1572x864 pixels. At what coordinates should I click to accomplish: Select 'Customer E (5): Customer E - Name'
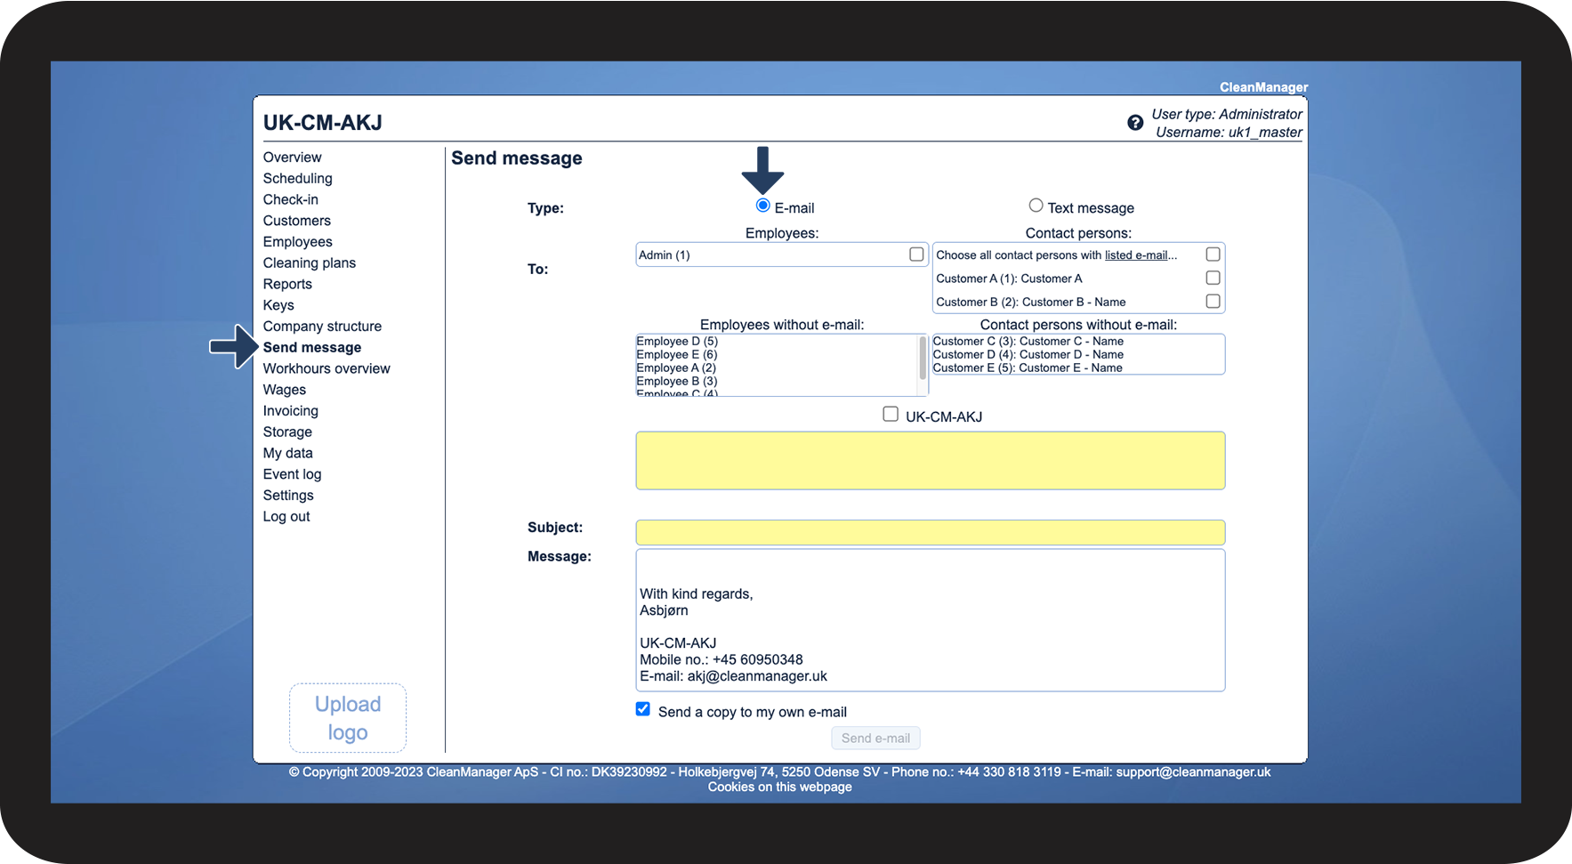pos(1028,368)
